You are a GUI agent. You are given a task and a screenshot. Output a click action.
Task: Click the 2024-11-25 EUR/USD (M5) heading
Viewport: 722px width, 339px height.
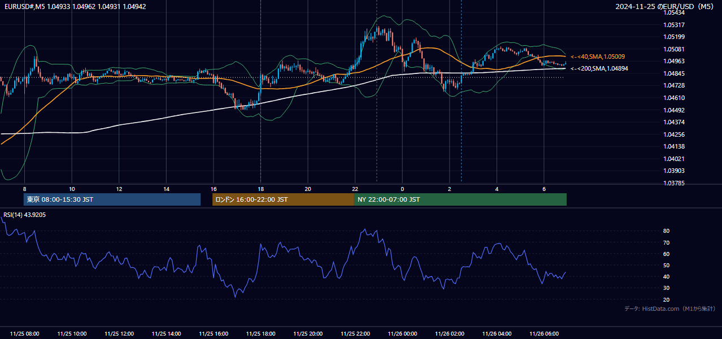click(x=666, y=6)
